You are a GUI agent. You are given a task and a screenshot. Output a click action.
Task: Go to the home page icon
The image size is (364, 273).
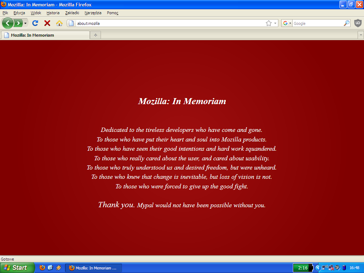tap(59, 23)
